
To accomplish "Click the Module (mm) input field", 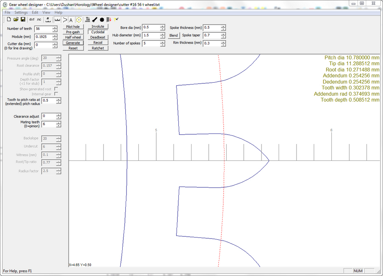I will coord(43,37).
